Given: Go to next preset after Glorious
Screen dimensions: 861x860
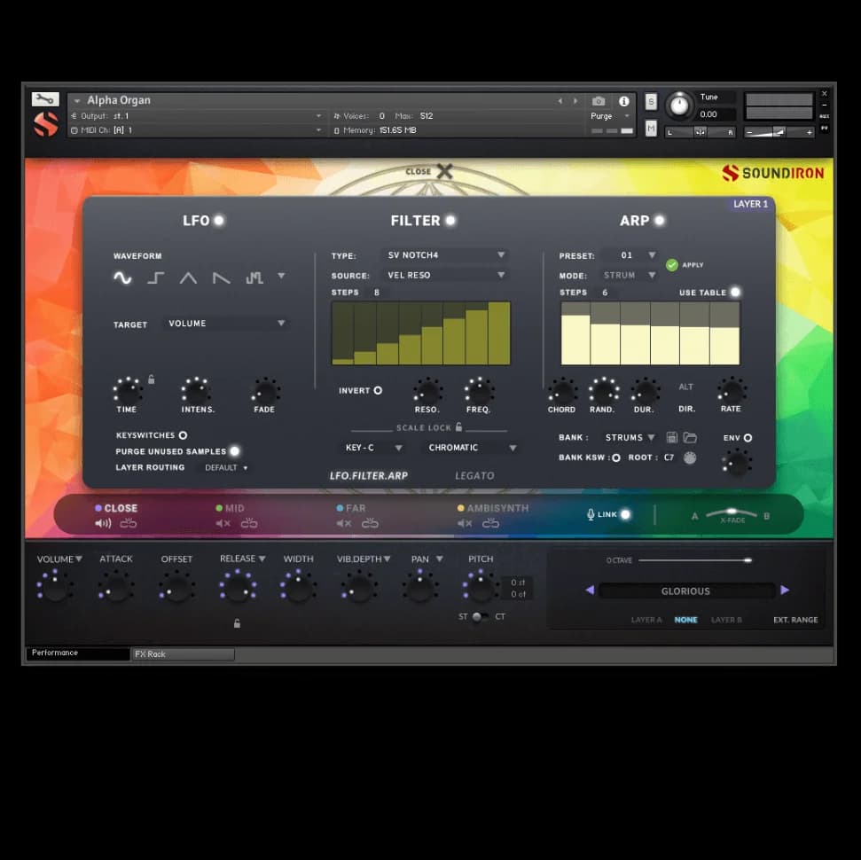Looking at the screenshot, I should click(x=785, y=590).
